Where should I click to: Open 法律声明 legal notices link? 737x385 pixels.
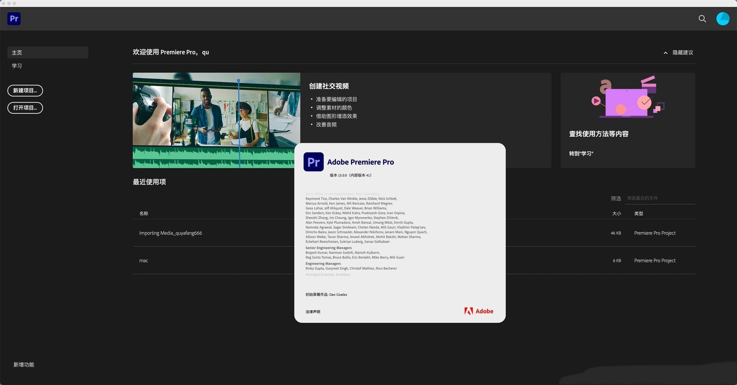coord(313,312)
